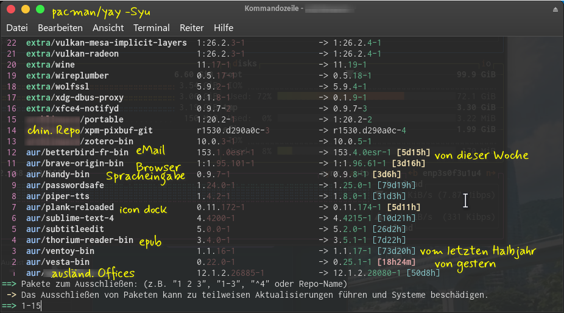Click the Kommandozeile window title

(274, 9)
